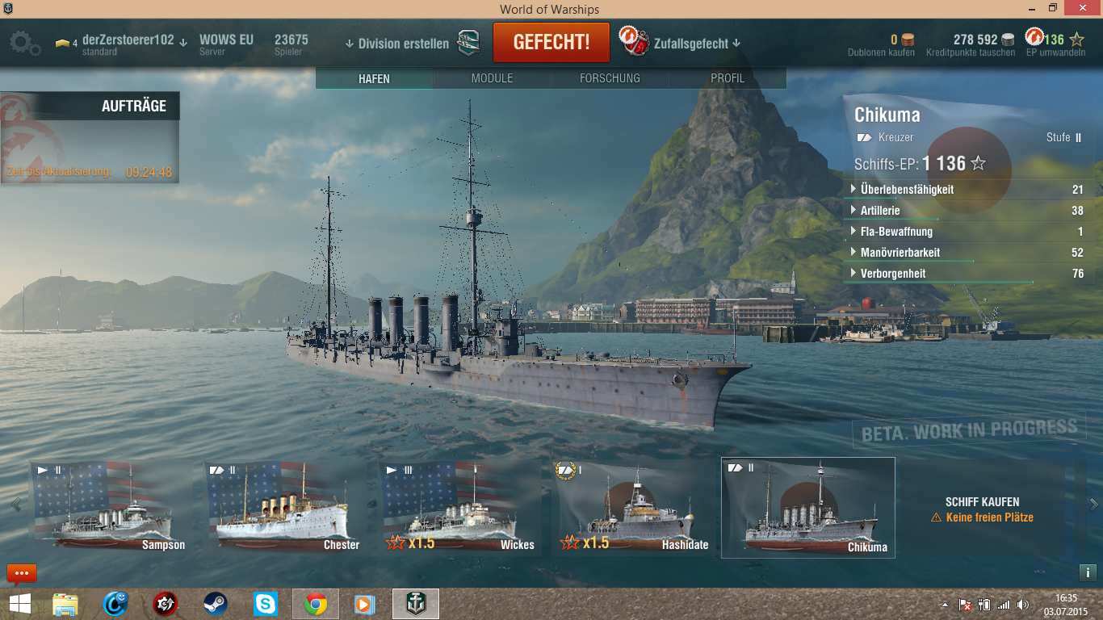Image resolution: width=1103 pixels, height=620 pixels.
Task: Show hidden system tray icons
Action: tap(945, 605)
